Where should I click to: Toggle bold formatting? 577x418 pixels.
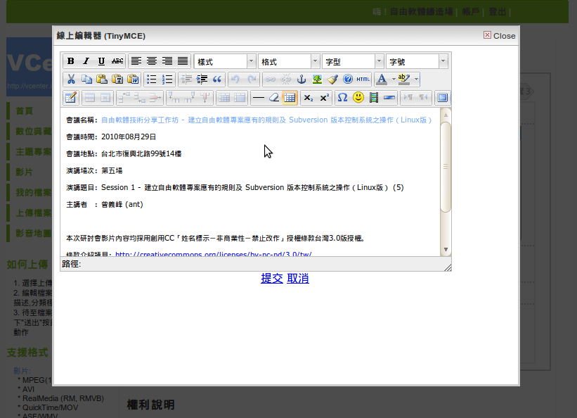(x=71, y=61)
